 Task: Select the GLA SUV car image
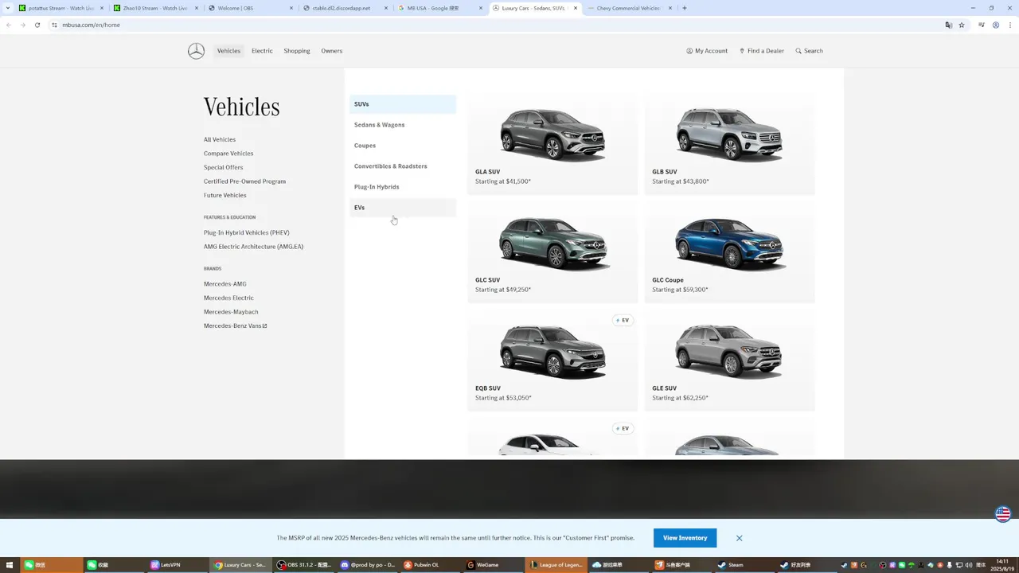pos(552,134)
